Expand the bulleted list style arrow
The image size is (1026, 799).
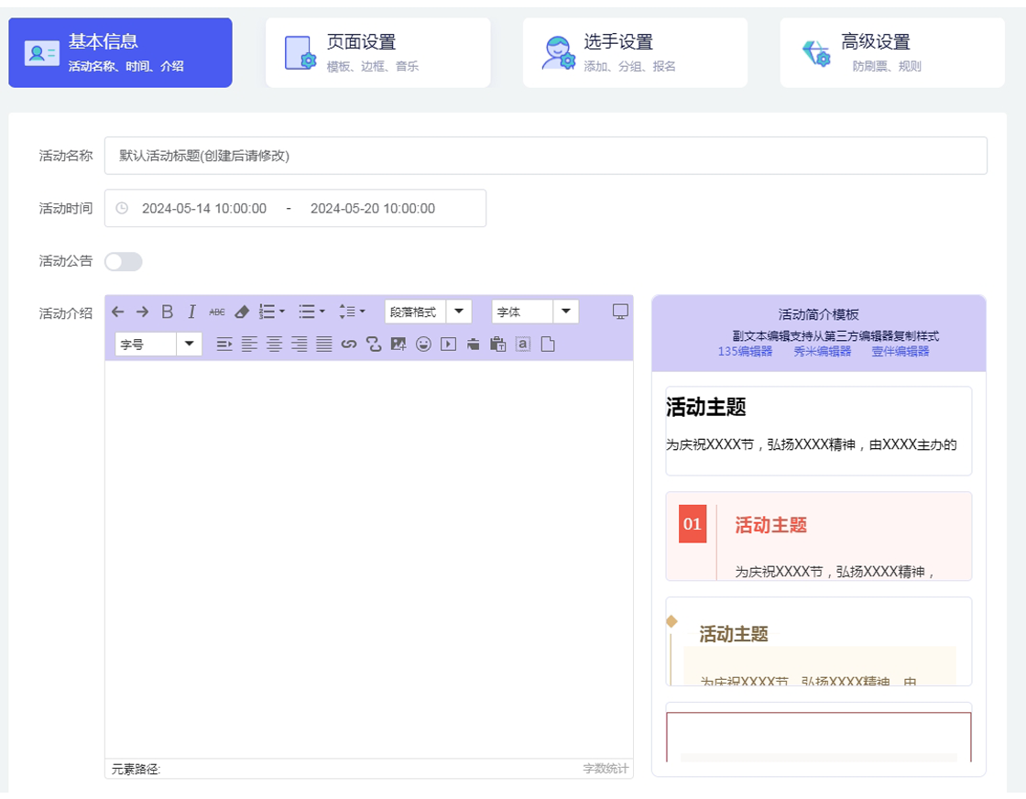pyautogui.click(x=322, y=312)
